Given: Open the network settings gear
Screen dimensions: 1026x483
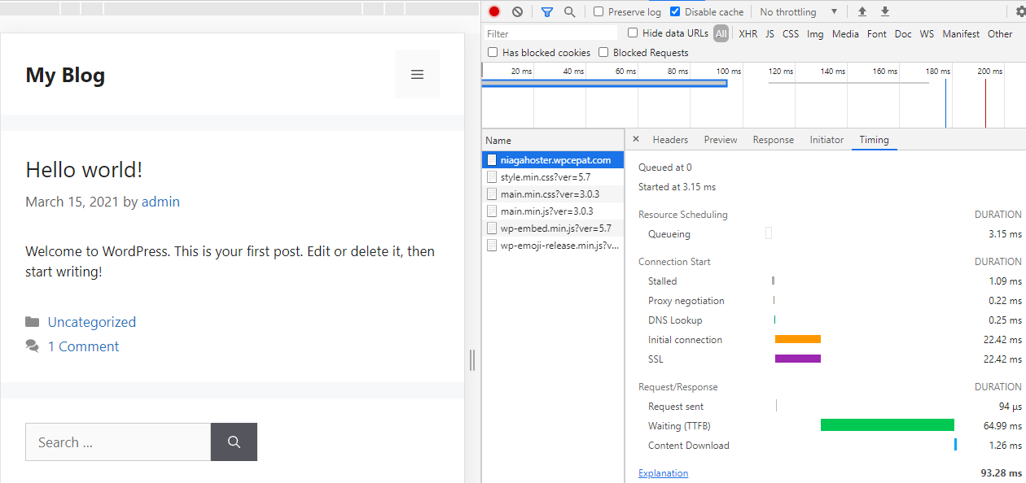Looking at the screenshot, I should (1010, 12).
